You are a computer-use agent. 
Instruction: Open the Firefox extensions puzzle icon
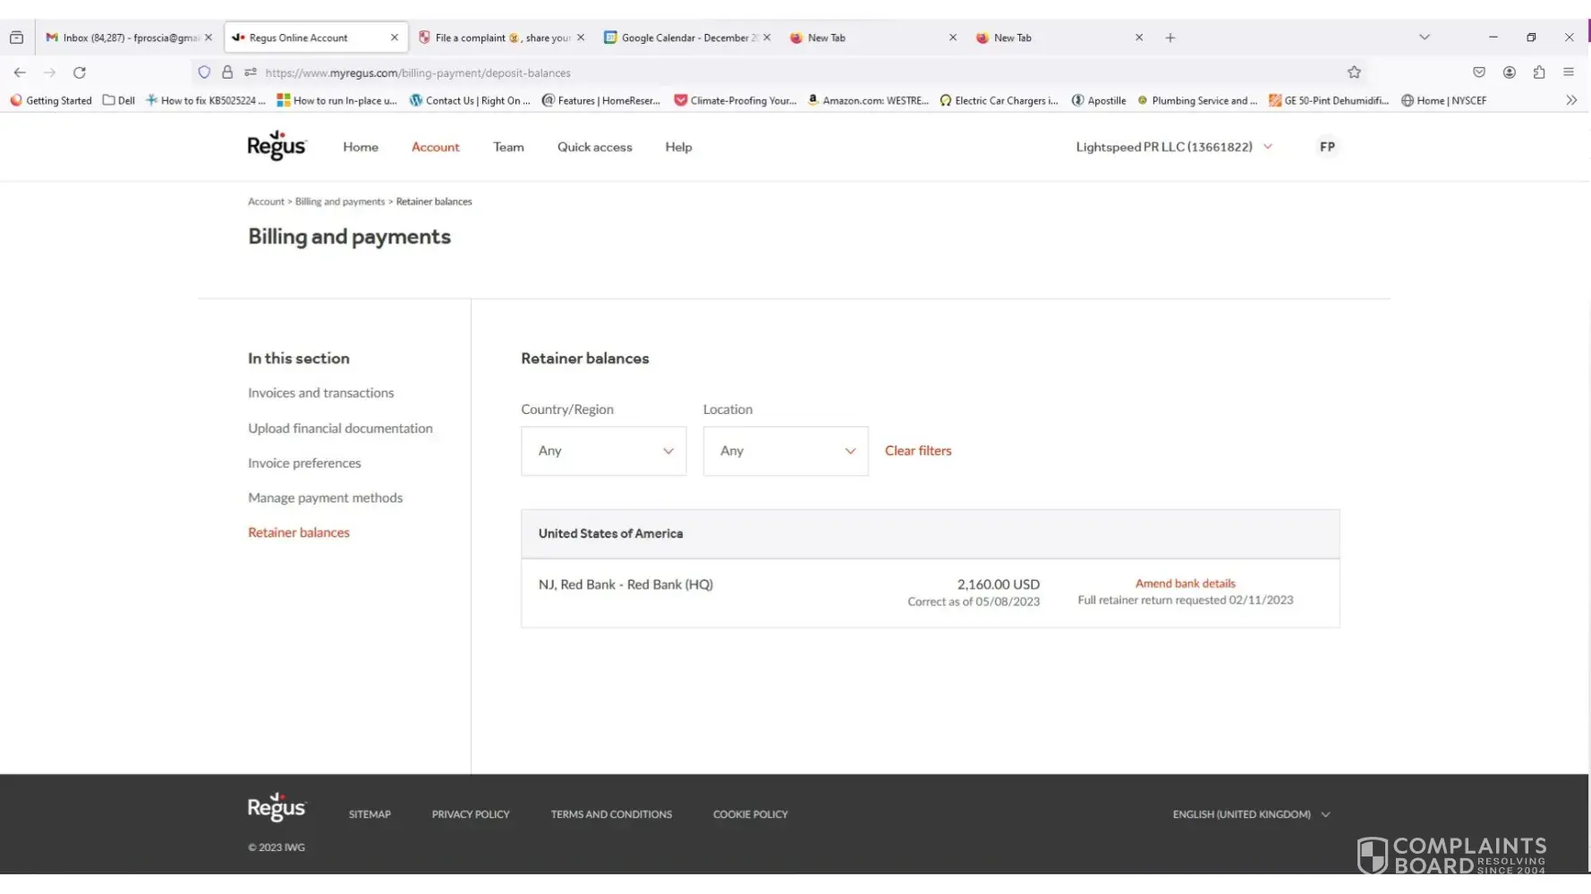coord(1538,72)
